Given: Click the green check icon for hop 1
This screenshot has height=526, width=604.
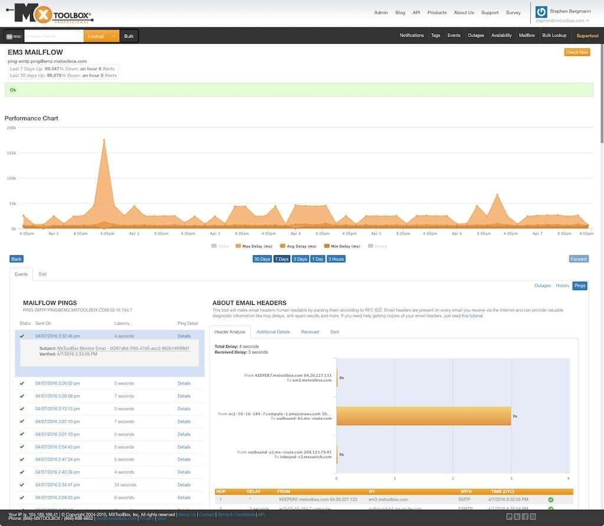Looking at the screenshot, I should [551, 499].
